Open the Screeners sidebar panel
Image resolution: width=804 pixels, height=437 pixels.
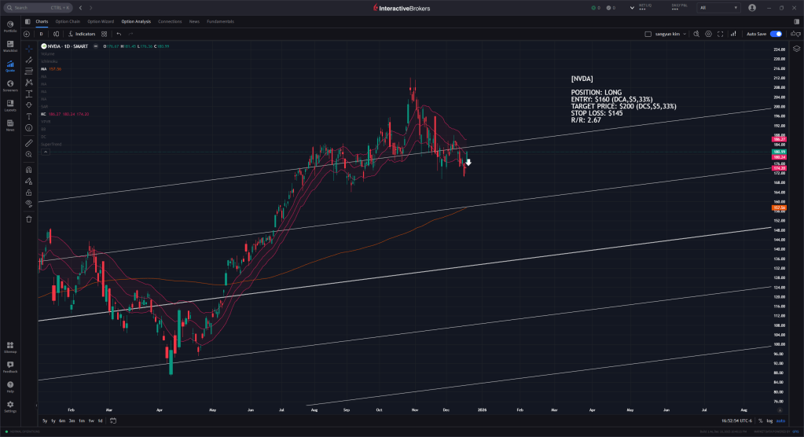click(x=10, y=85)
